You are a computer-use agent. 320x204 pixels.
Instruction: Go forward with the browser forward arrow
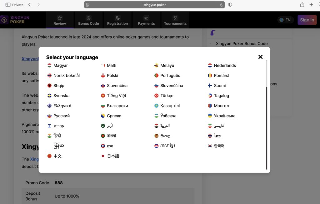(38, 5)
